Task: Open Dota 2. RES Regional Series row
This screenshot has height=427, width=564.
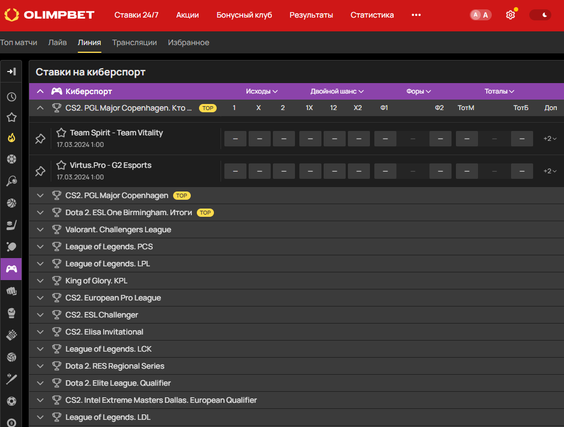Action: (297, 366)
